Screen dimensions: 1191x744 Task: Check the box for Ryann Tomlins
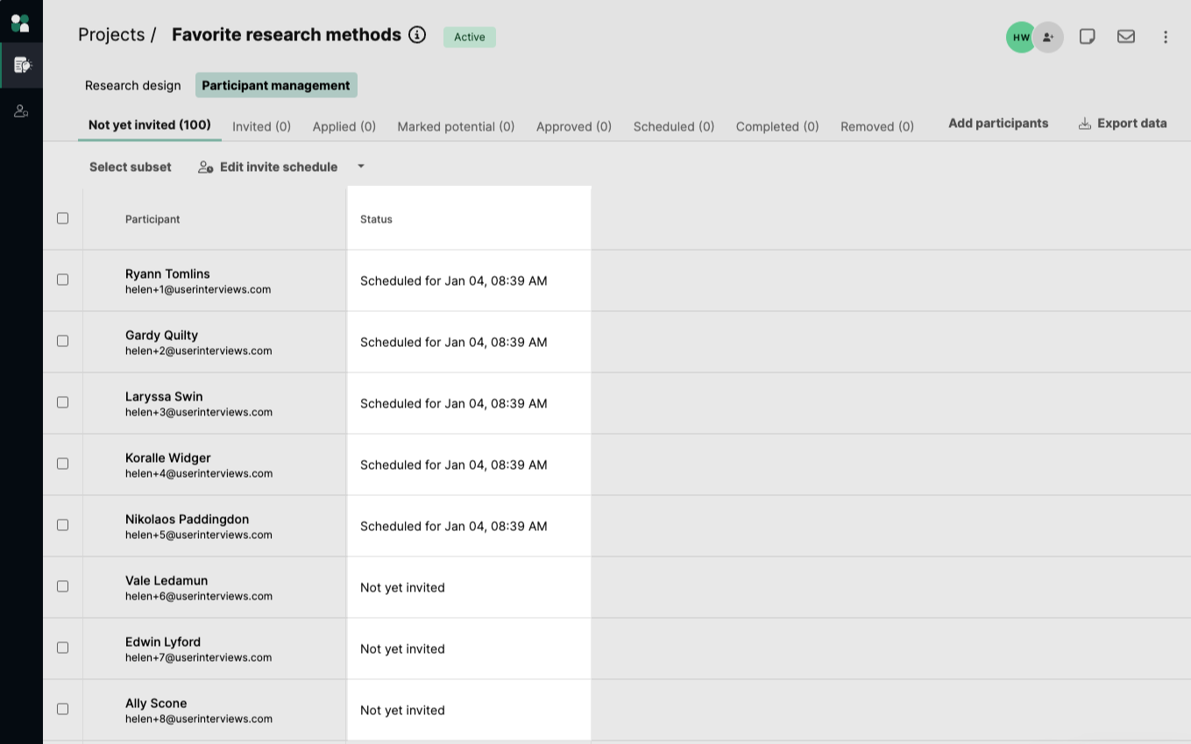coord(62,280)
